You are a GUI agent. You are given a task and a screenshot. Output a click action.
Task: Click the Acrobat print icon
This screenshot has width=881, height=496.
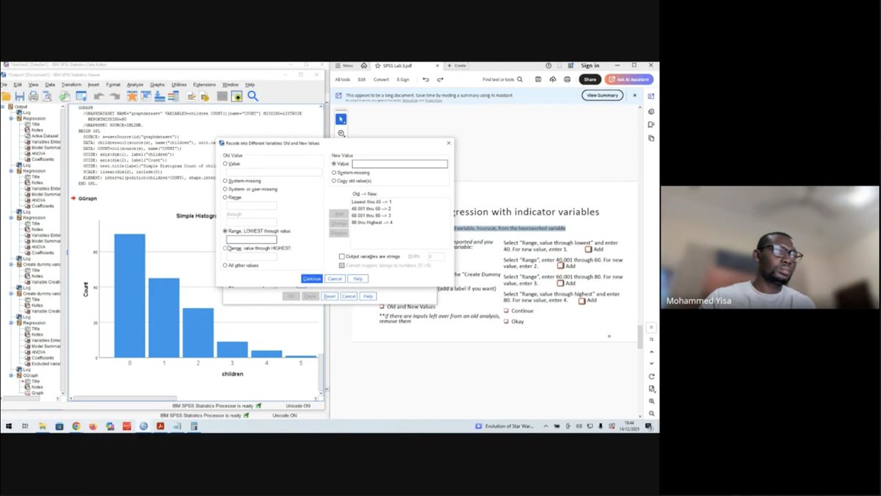pos(567,79)
